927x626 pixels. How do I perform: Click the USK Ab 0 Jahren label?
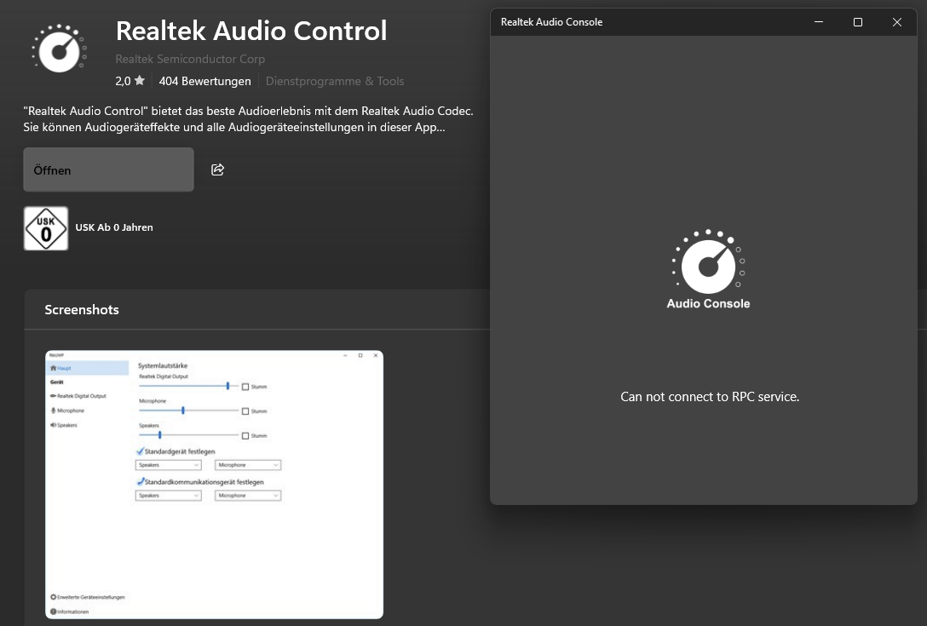pos(114,227)
